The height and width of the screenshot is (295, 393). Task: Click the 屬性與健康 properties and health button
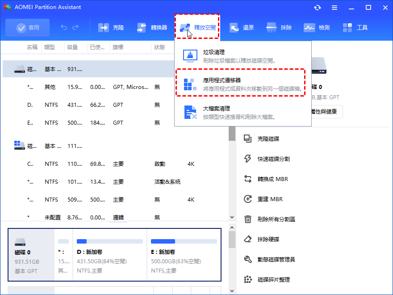pyautogui.click(x=326, y=112)
